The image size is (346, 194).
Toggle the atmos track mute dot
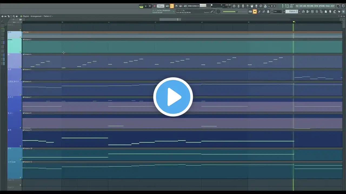(20, 52)
